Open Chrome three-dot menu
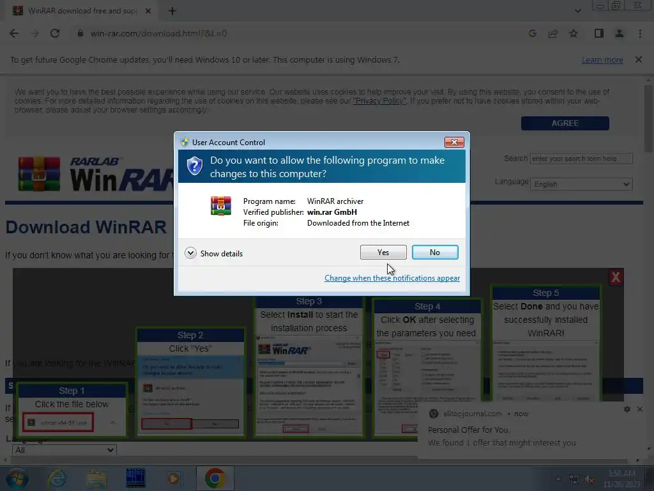 pyautogui.click(x=640, y=33)
